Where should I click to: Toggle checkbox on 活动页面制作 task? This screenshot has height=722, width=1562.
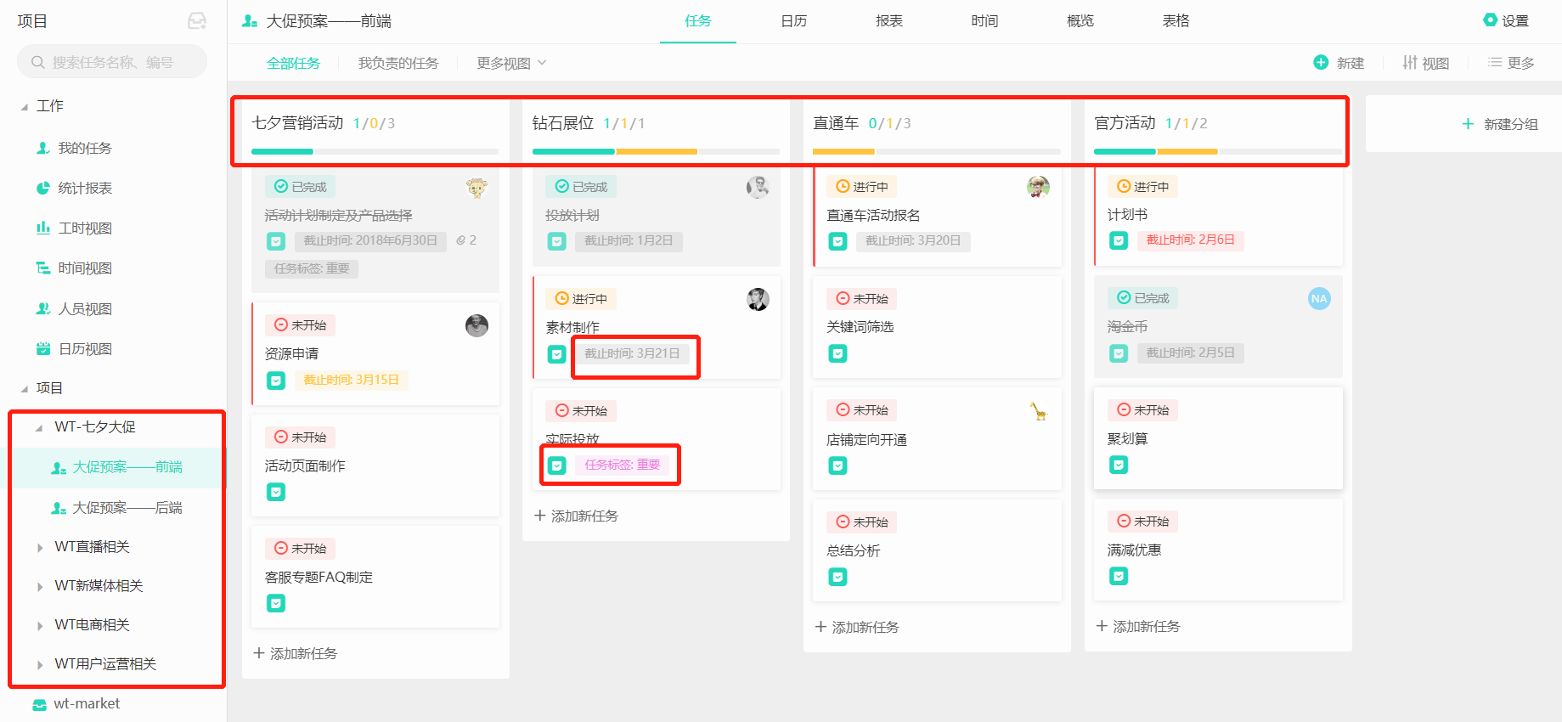(x=276, y=492)
